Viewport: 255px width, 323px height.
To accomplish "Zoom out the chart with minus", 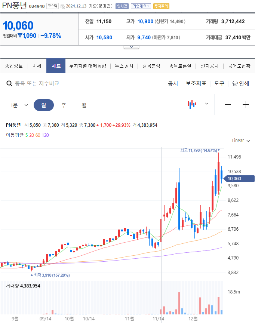I will [x=228, y=105].
